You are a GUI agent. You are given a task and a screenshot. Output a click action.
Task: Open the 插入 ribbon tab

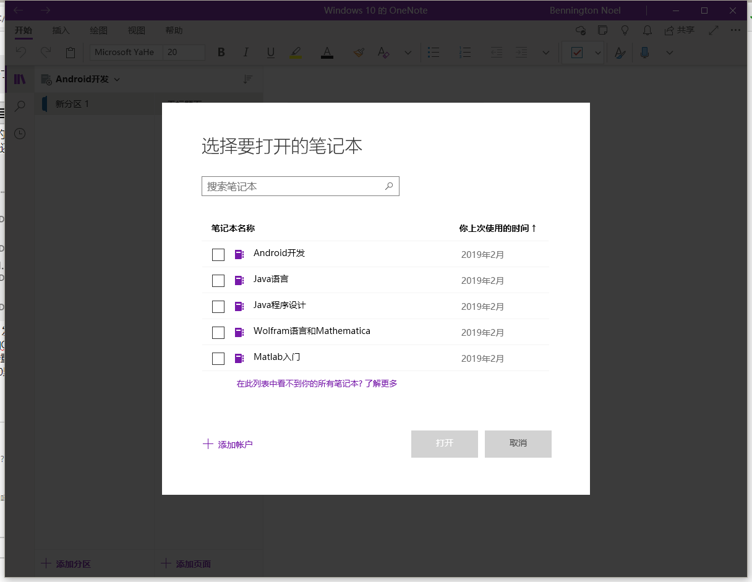(61, 30)
